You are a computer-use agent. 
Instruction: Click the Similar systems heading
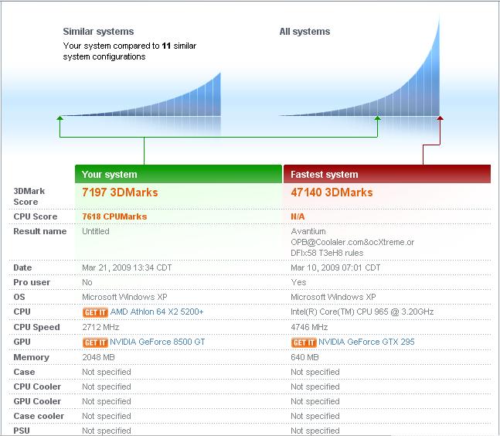[x=98, y=32]
